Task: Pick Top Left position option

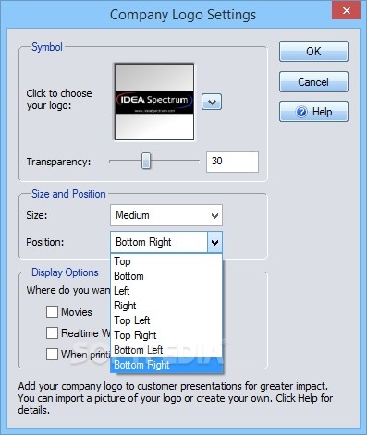Action: coord(166,320)
